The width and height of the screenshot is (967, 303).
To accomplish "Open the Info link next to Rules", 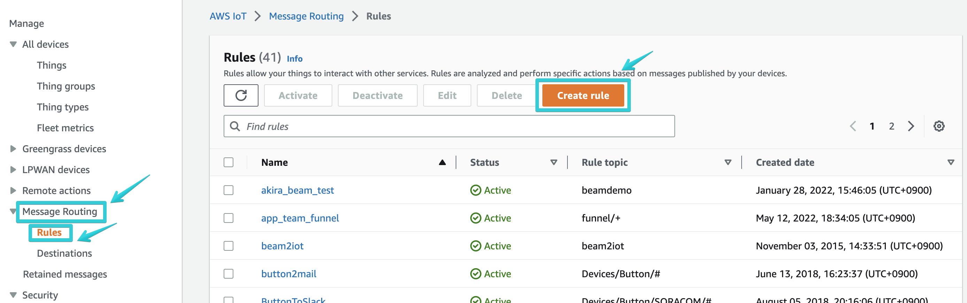I will click(294, 59).
